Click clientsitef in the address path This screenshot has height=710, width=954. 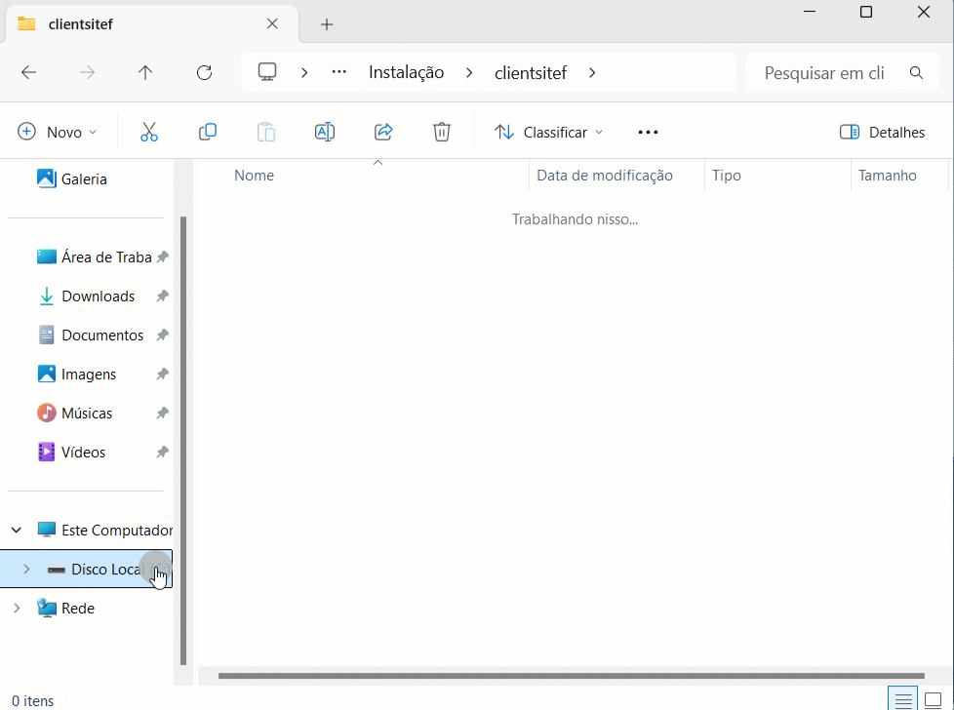pos(531,73)
